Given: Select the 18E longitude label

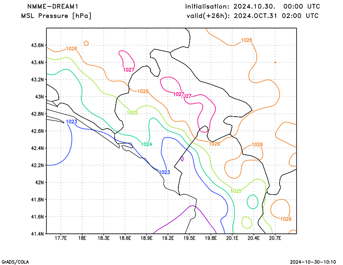Looking at the screenshot, I should coord(82,238).
